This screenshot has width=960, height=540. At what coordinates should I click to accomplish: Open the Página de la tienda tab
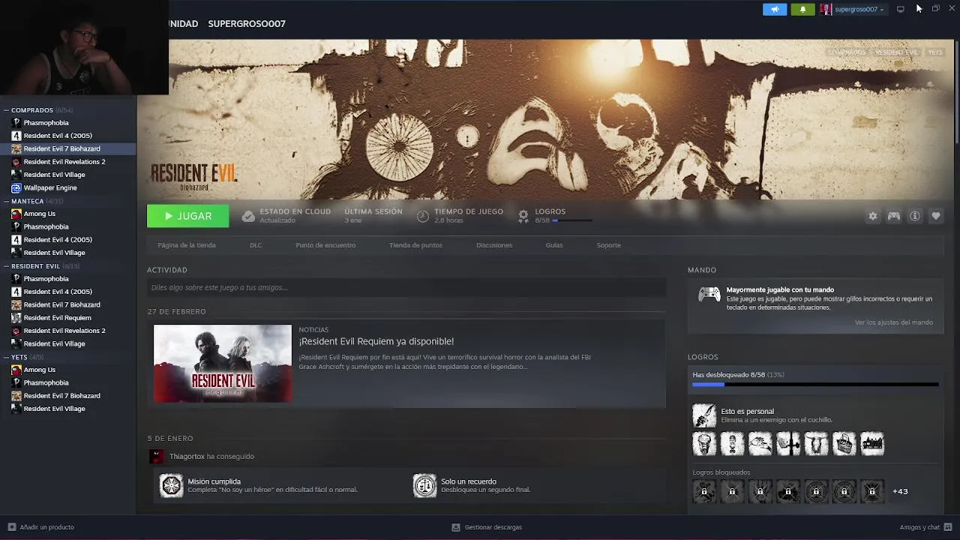point(187,245)
